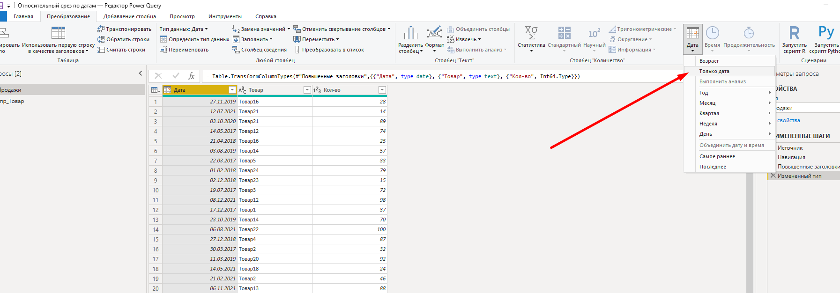Open the Заполнить (Fill) dropdown
Viewport: 840px width, 293px height.
[x=253, y=39]
